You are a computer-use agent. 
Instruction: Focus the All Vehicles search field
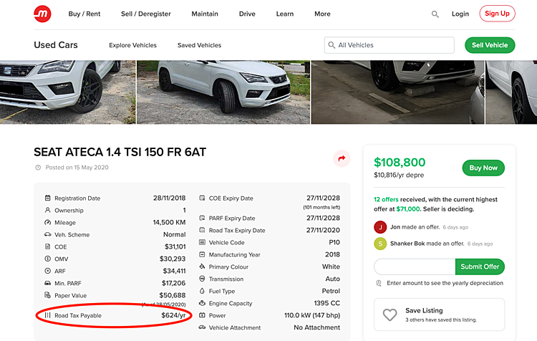tap(390, 45)
